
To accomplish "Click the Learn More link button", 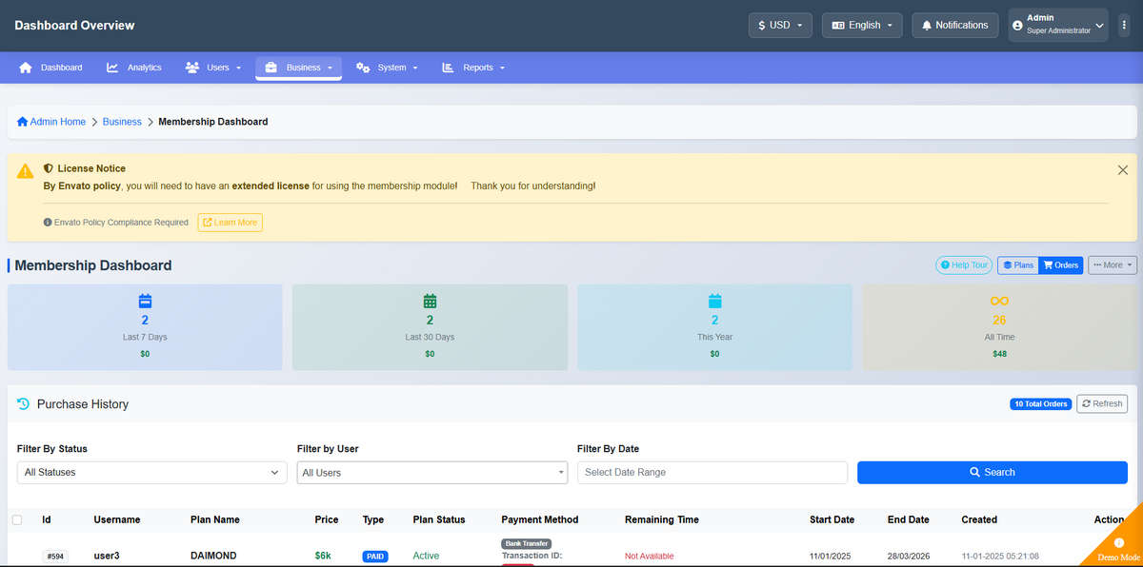I will (230, 223).
